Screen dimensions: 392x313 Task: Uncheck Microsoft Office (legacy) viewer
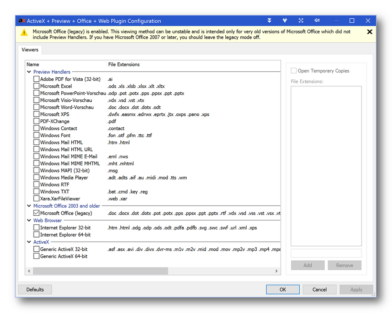(x=36, y=213)
